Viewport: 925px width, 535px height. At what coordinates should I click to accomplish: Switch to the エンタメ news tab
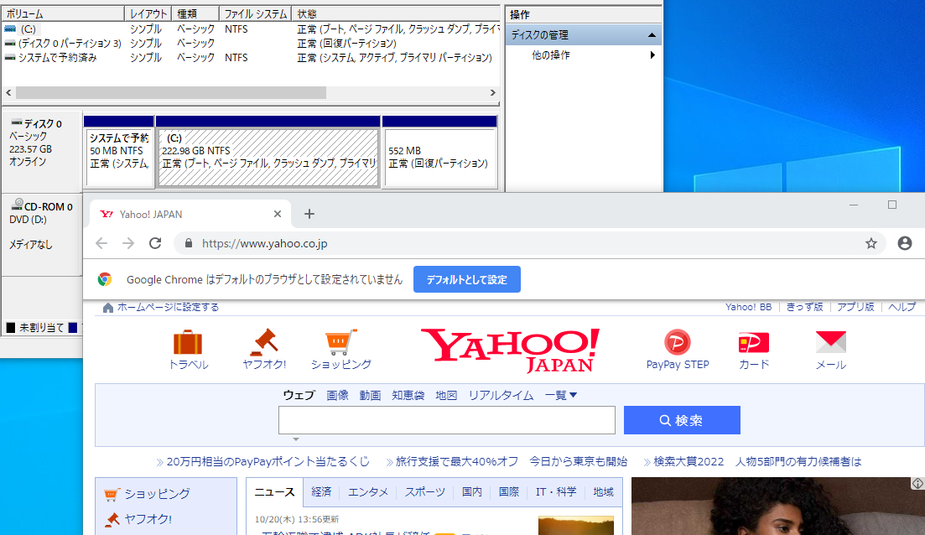tap(368, 492)
